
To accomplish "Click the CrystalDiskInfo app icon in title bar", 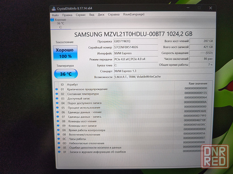I will coord(53,8).
